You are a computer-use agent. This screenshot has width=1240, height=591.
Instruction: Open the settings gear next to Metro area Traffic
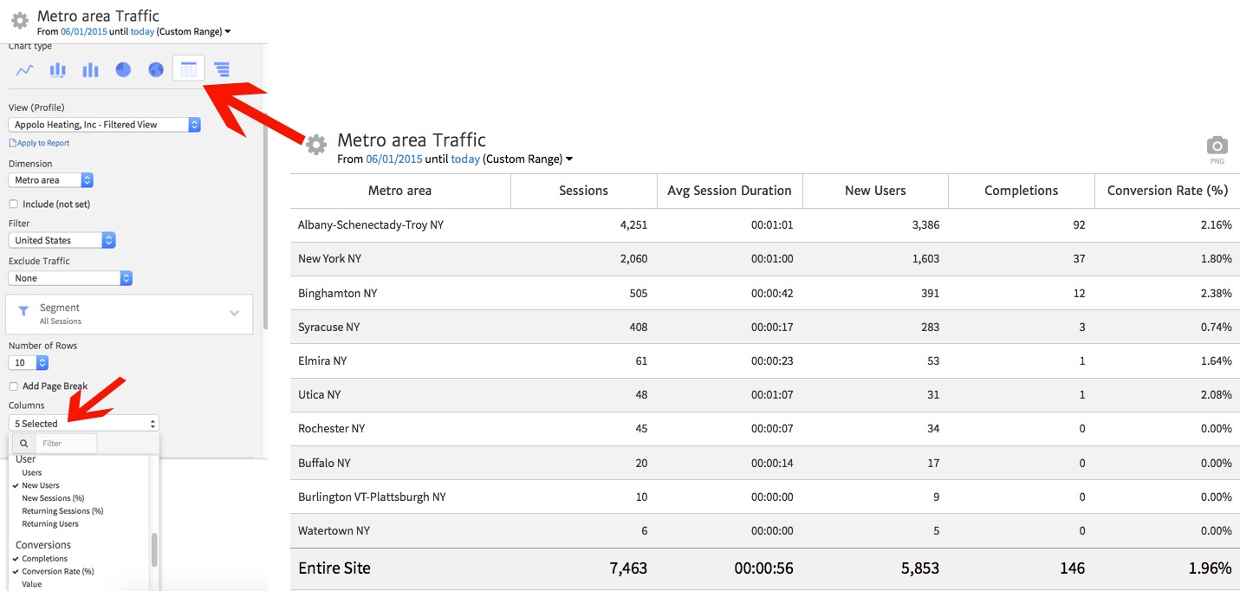[x=316, y=144]
